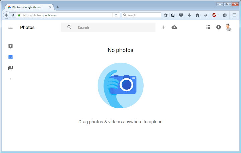Viewport: 241px width, 153px height.
Task: Close the Google Photos tab
Action: pyautogui.click(x=50, y=7)
